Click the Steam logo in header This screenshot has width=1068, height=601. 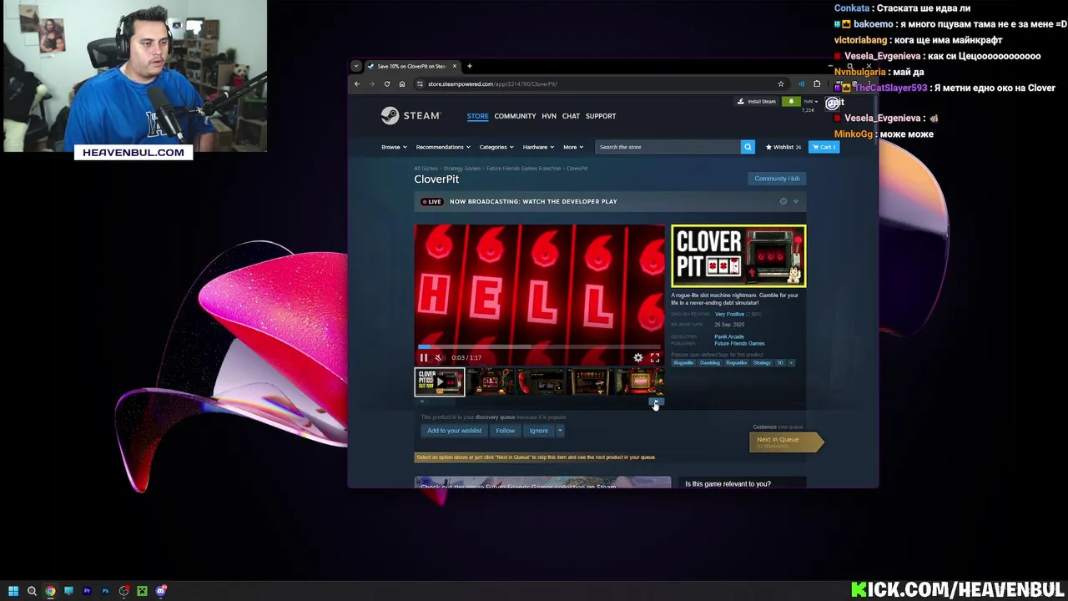(x=410, y=116)
